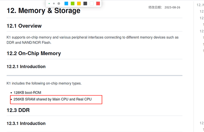Click the '12.1 Overview' heading
Viewport: 204px width, 132px height.
point(24,26)
